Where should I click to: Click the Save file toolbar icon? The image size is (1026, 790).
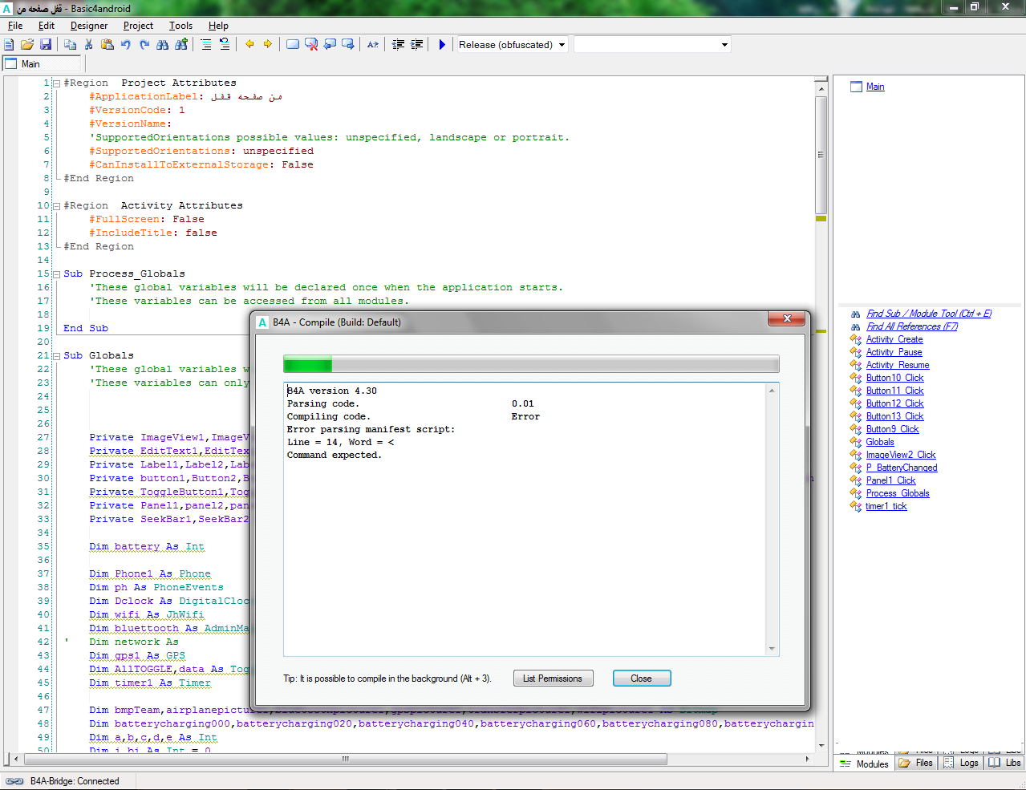(46, 45)
